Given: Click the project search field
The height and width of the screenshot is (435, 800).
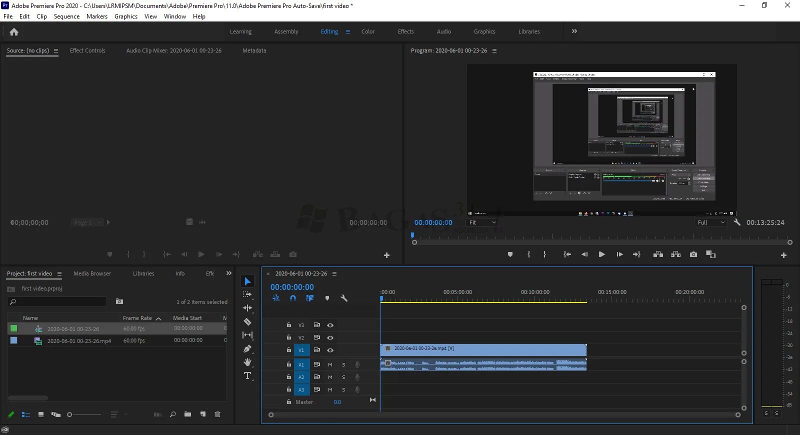Looking at the screenshot, I should pos(61,301).
